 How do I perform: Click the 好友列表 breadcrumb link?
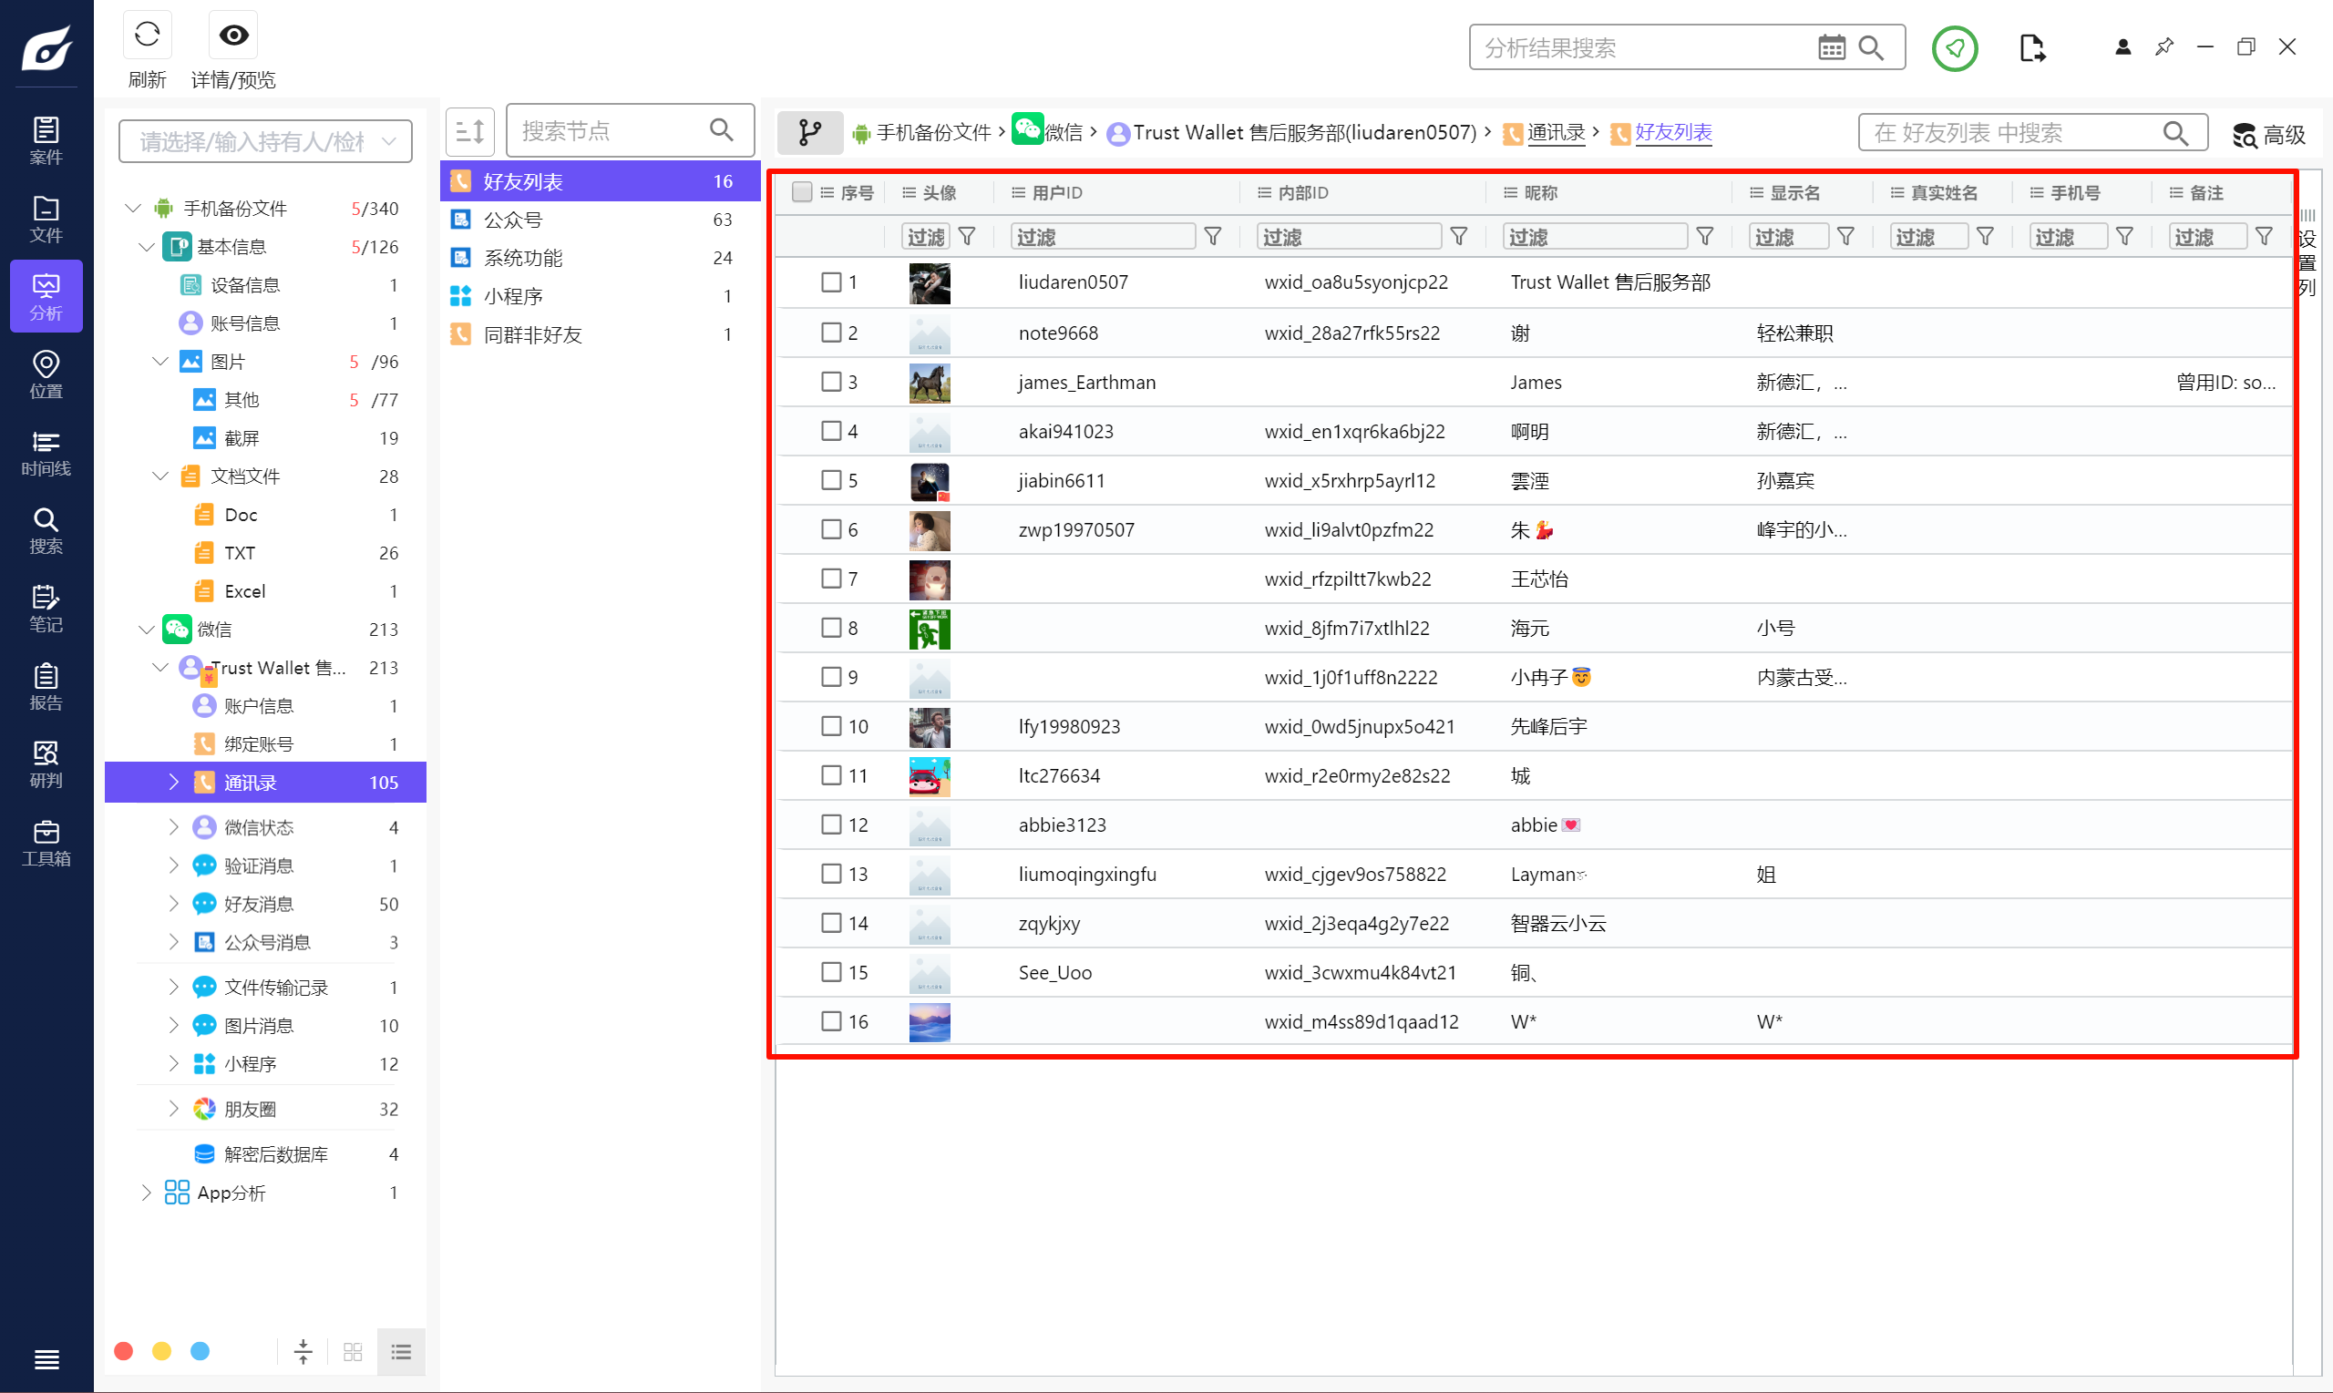pyautogui.click(x=1673, y=132)
